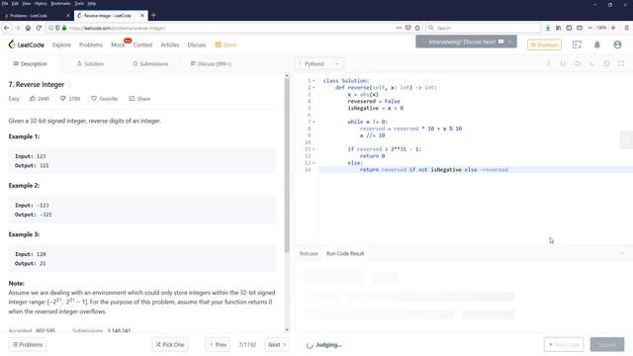Screen dimensions: 633x356
Task: Open the page actions three-dot menu
Action: [x=399, y=28]
